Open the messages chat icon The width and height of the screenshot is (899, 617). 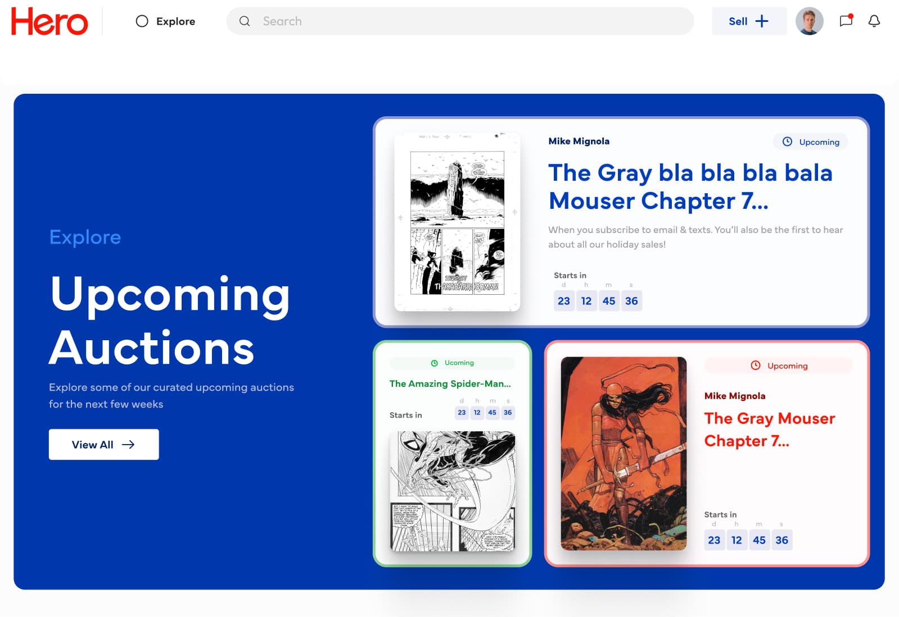(846, 21)
